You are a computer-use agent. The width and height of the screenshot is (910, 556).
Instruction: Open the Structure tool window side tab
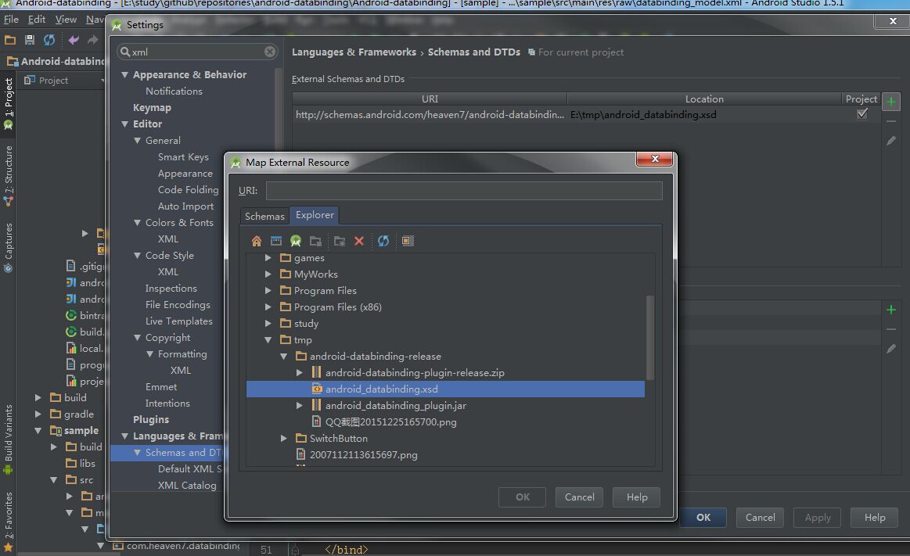[x=8, y=176]
